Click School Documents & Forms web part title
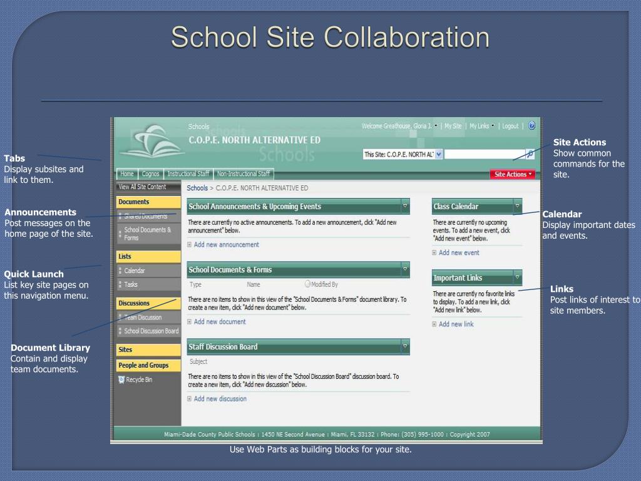The width and height of the screenshot is (641, 481). (230, 270)
